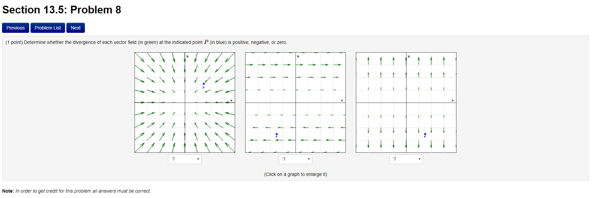Click the dropdown arrow of the third '?' selector
The image size is (594, 198).
coord(419,159)
